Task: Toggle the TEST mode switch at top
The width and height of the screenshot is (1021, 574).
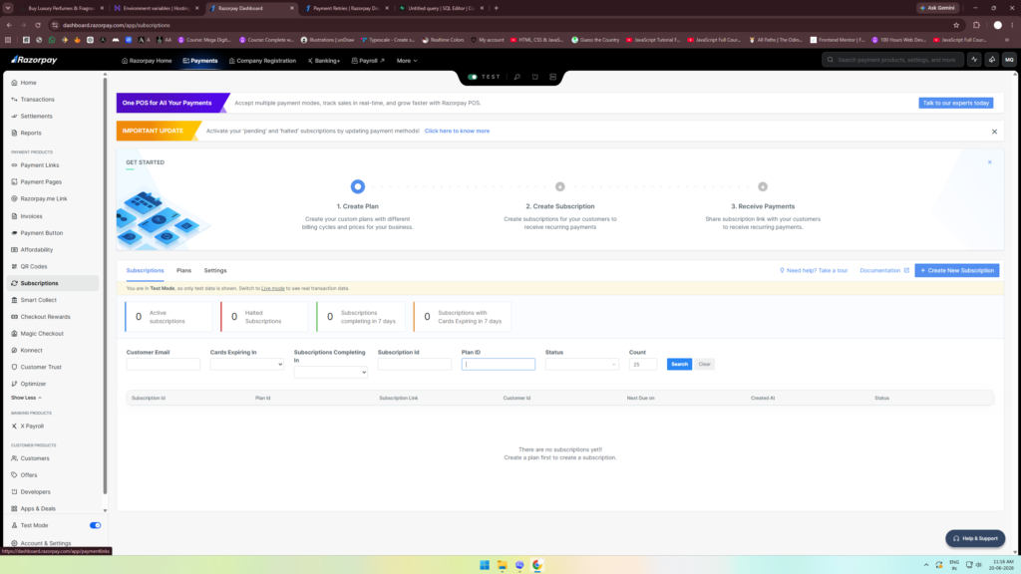Action: point(473,77)
